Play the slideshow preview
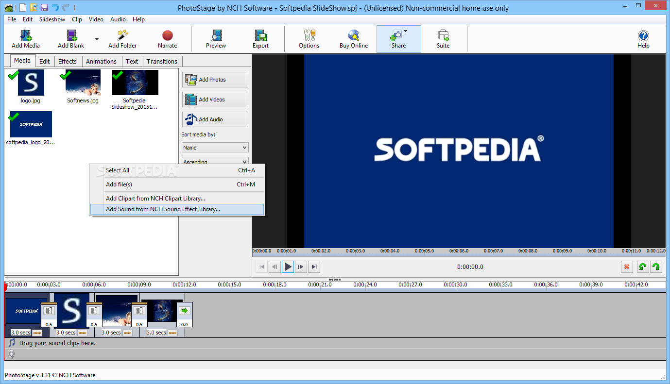This screenshot has width=670, height=384. pos(288,267)
